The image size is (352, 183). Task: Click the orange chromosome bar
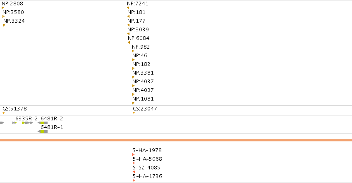coord(176,140)
